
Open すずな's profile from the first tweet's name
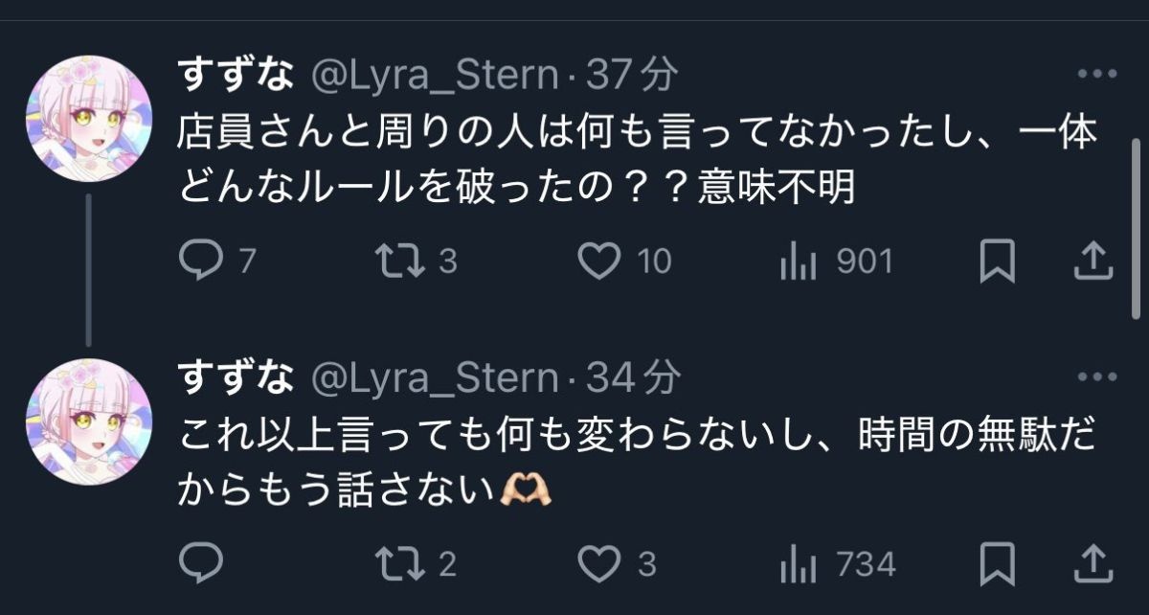(236, 76)
